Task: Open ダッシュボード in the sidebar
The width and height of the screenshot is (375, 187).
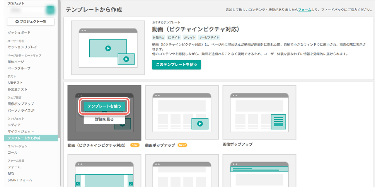Action: [19, 32]
